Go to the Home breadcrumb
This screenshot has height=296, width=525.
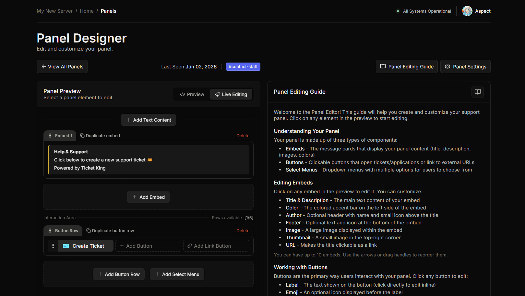pyautogui.click(x=87, y=11)
